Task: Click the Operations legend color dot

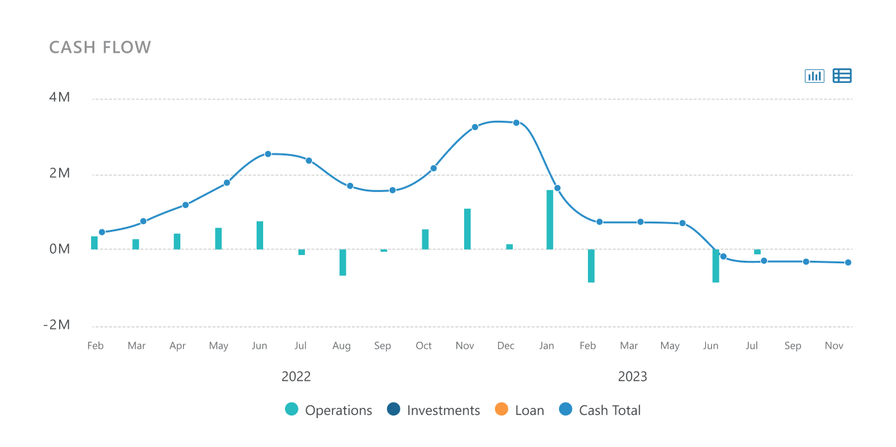Action: tap(292, 410)
